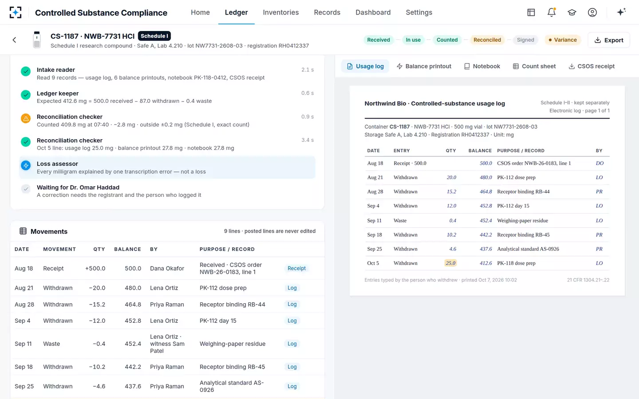This screenshot has height=399, width=639.
Task: Select the Intake reader step
Action: coord(167,73)
